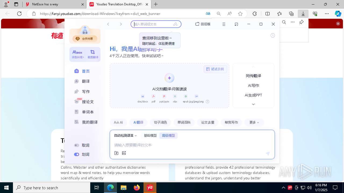Refresh the Edge page
The height and width of the screenshot is (193, 344).
pyautogui.click(x=19, y=14)
